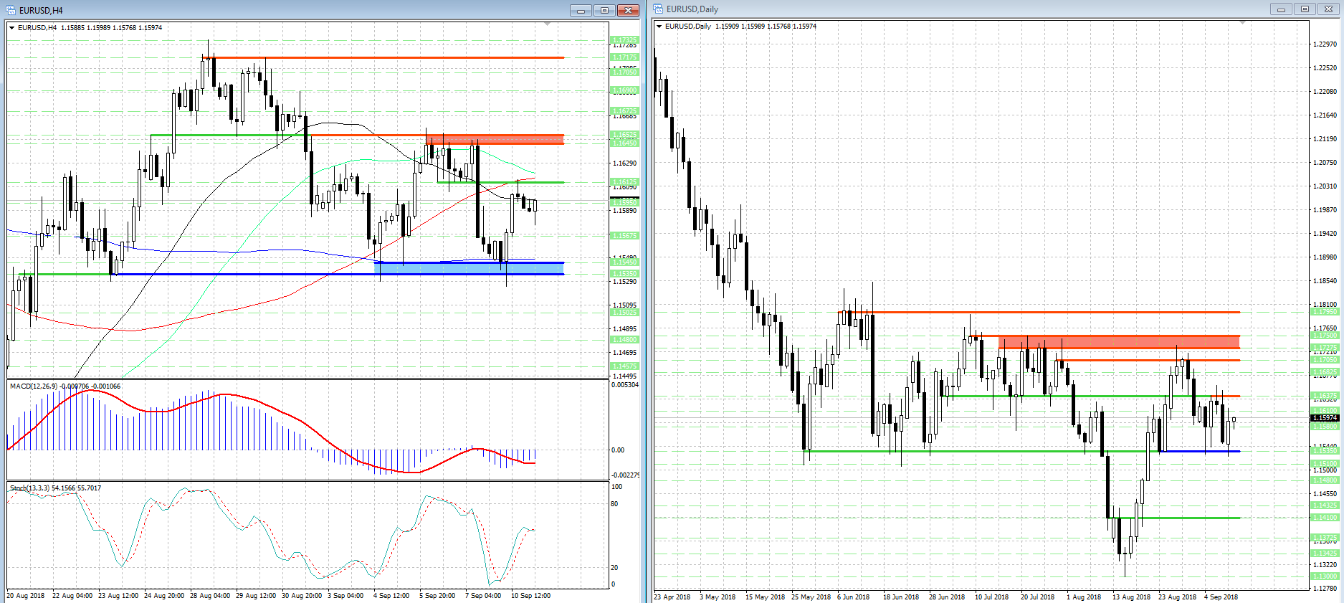Click the 1.16290 value on H4 price scale
The height and width of the screenshot is (603, 1344).
click(624, 163)
